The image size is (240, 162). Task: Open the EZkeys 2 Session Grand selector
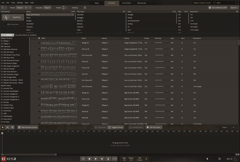tap(204, 3)
